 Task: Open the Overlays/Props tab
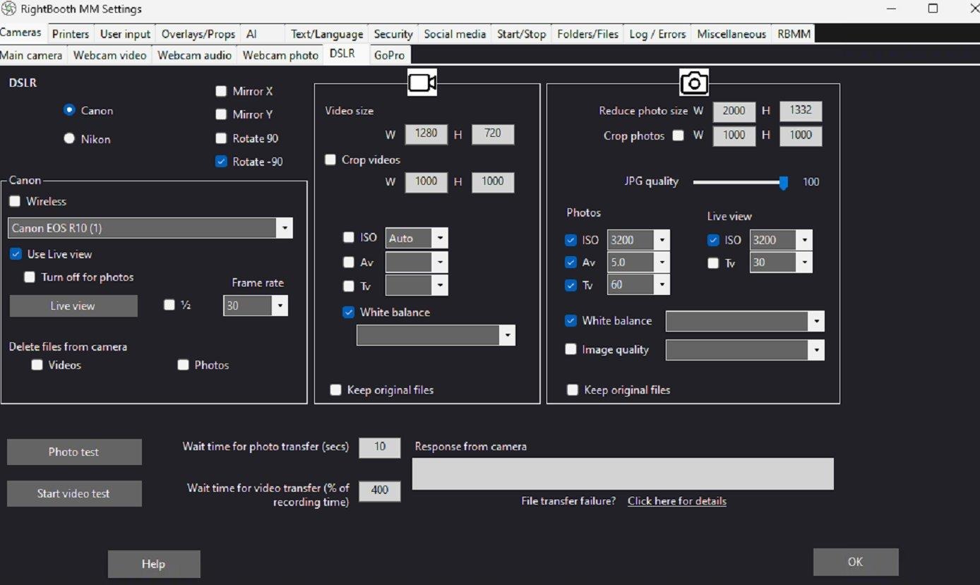(x=198, y=34)
